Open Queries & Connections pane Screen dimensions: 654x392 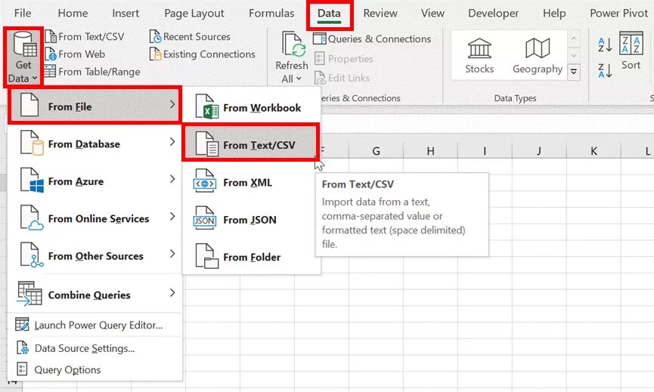(x=372, y=39)
